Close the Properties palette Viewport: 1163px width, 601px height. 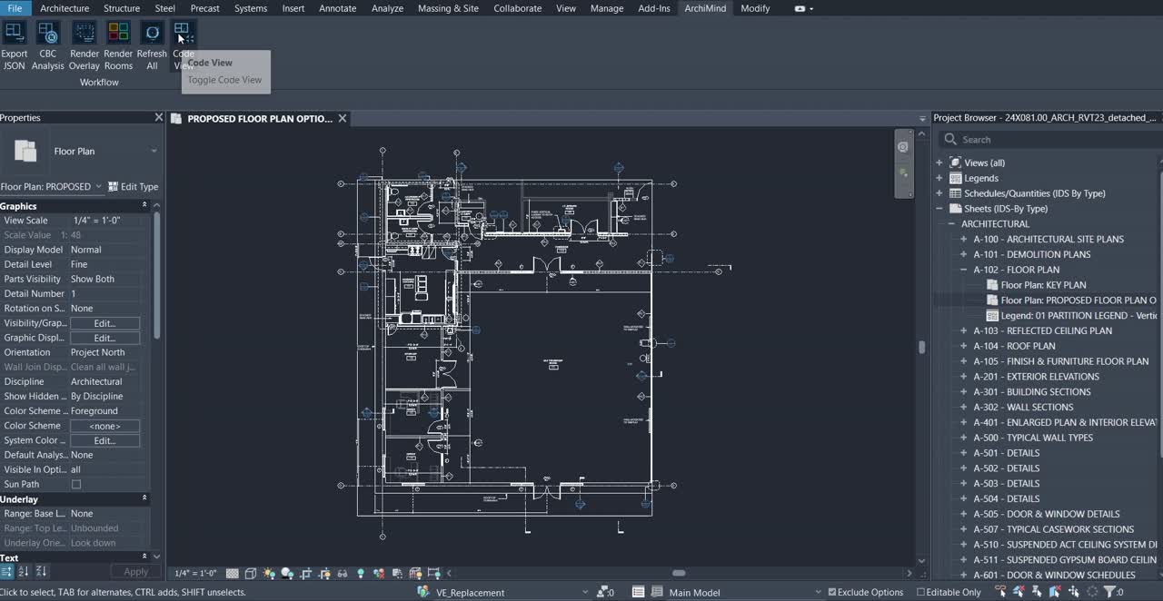point(159,117)
